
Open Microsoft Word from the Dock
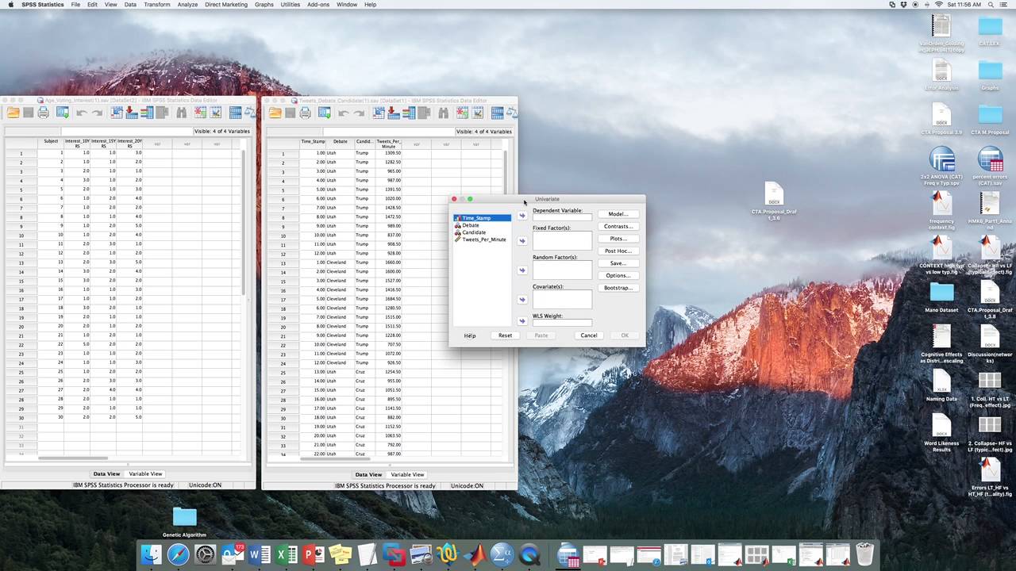tap(260, 554)
